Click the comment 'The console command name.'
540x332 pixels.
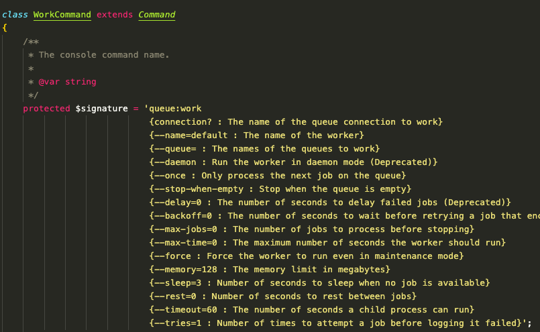point(104,55)
